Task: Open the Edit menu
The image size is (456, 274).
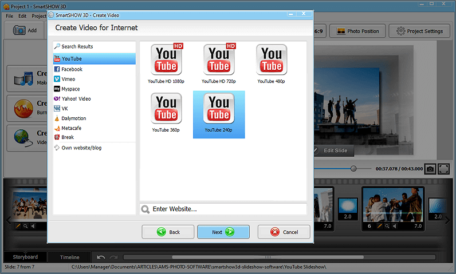Action: point(22,16)
